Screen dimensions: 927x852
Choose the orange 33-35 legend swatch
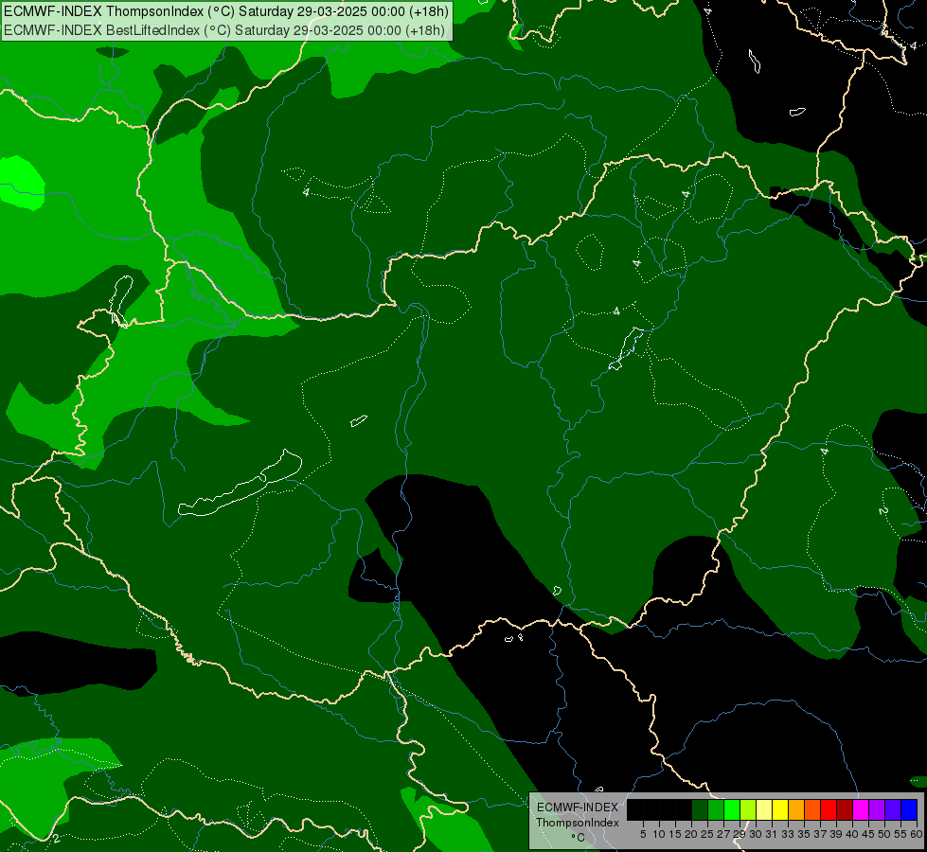[796, 809]
